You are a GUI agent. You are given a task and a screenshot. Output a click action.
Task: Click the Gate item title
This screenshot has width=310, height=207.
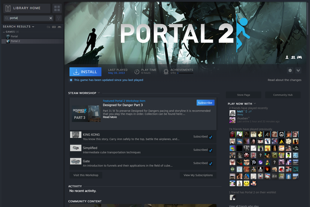tap(86, 161)
